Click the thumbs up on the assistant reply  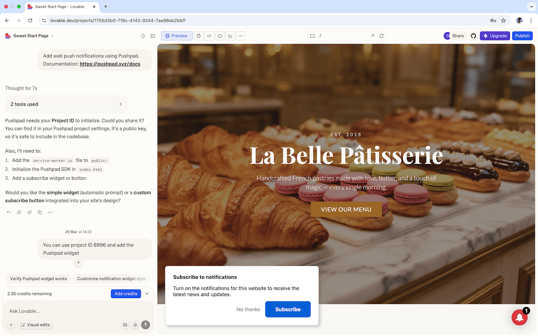pos(19,212)
